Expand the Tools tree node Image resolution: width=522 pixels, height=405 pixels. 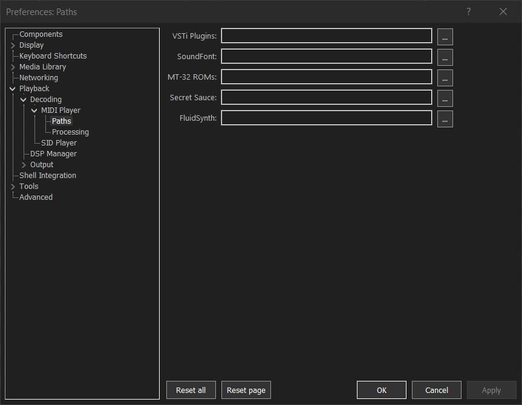tap(13, 187)
